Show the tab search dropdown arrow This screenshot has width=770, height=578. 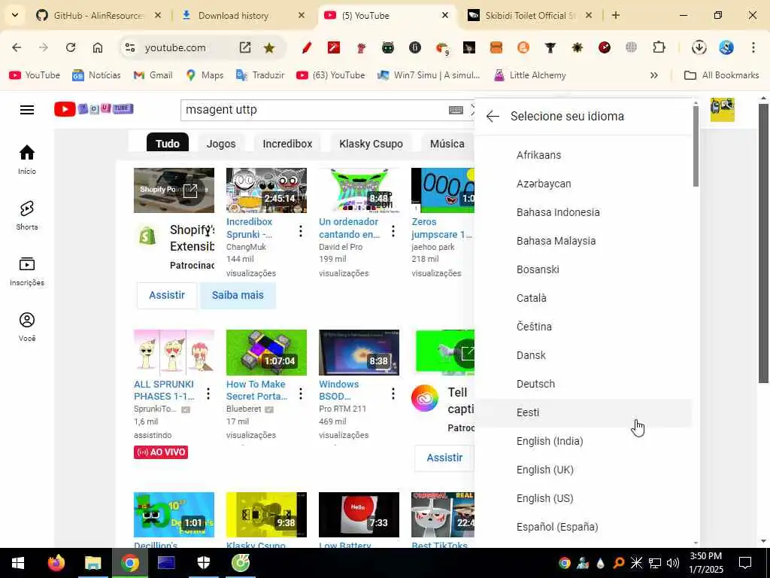[15, 15]
